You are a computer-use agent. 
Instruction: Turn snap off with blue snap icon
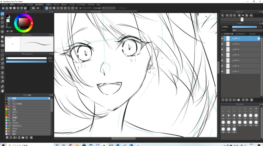coord(47,8)
